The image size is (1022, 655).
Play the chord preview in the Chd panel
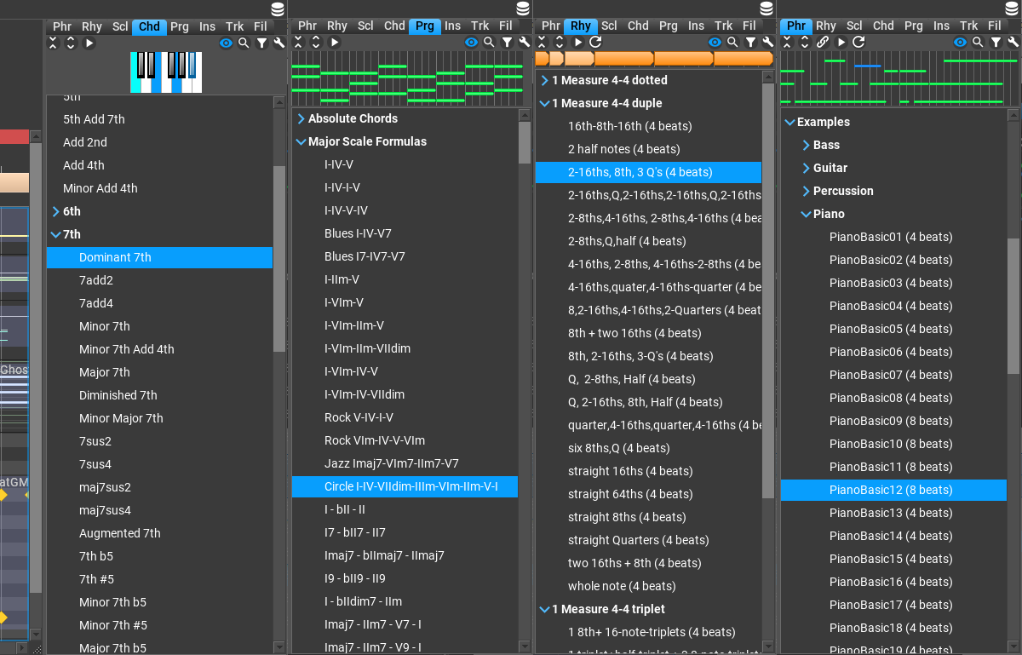[88, 42]
